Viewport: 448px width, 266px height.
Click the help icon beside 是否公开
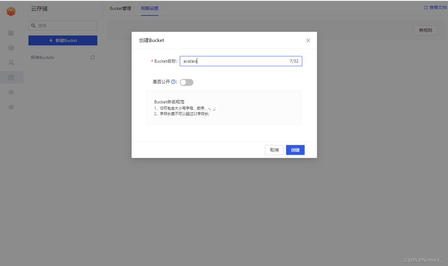click(x=174, y=82)
